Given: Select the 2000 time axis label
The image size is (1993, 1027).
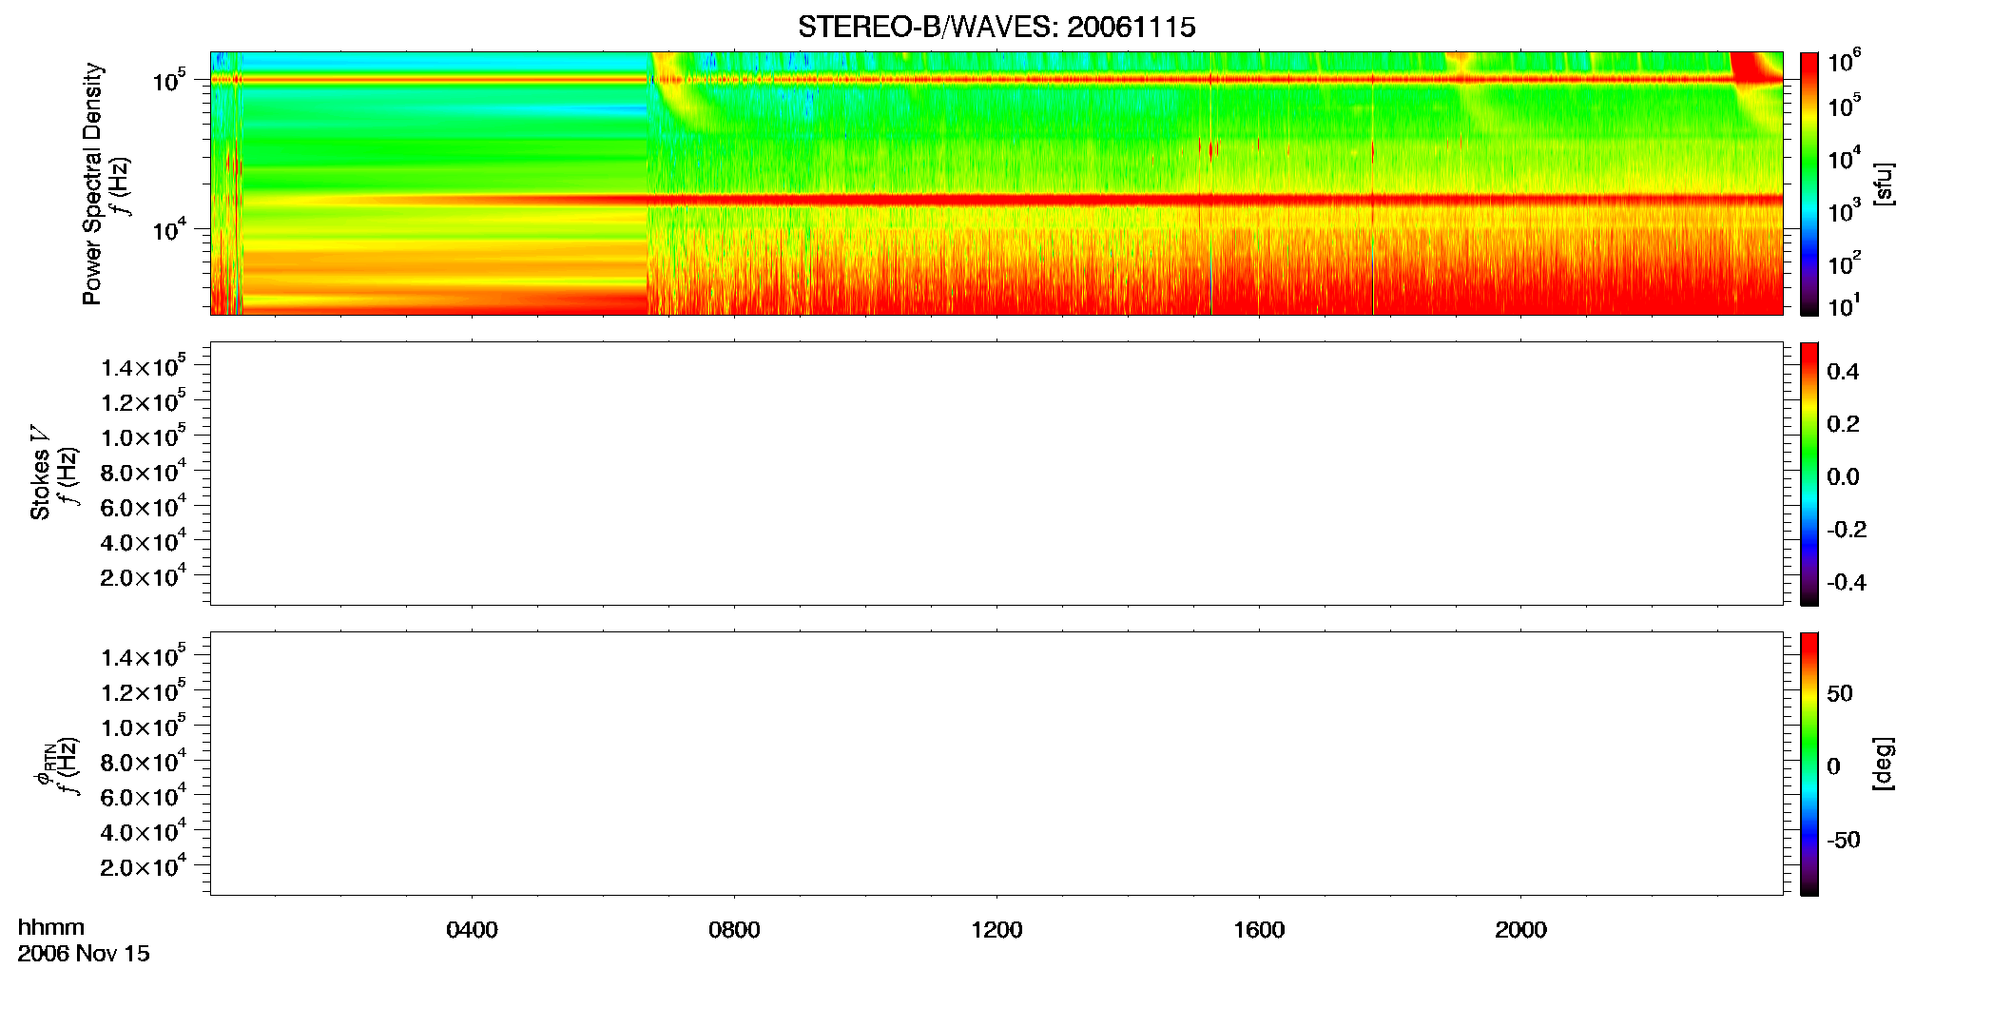Looking at the screenshot, I should pos(1520,930).
